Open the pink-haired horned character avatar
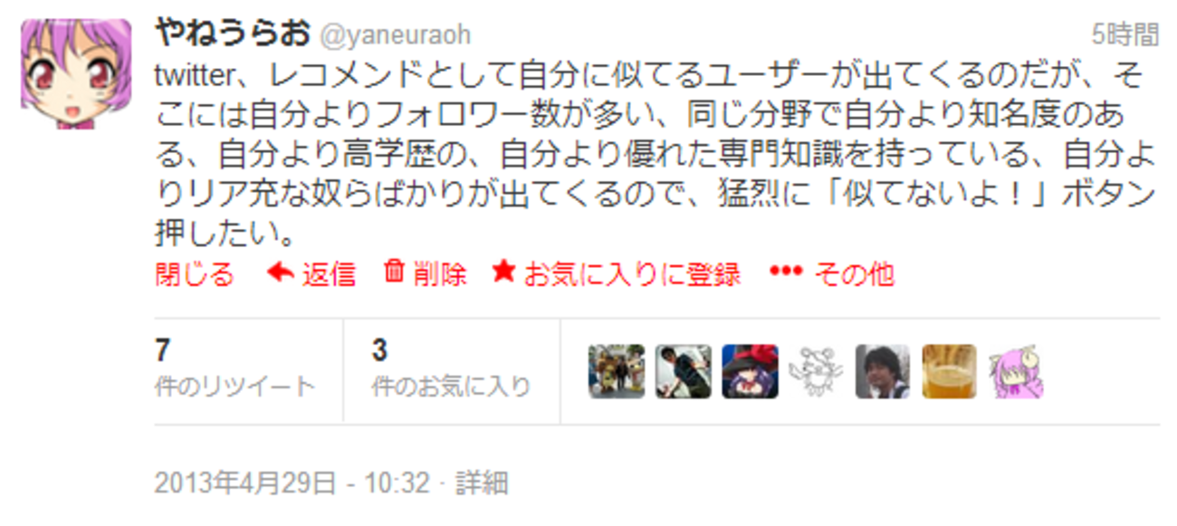The height and width of the screenshot is (526, 1177). click(1016, 371)
